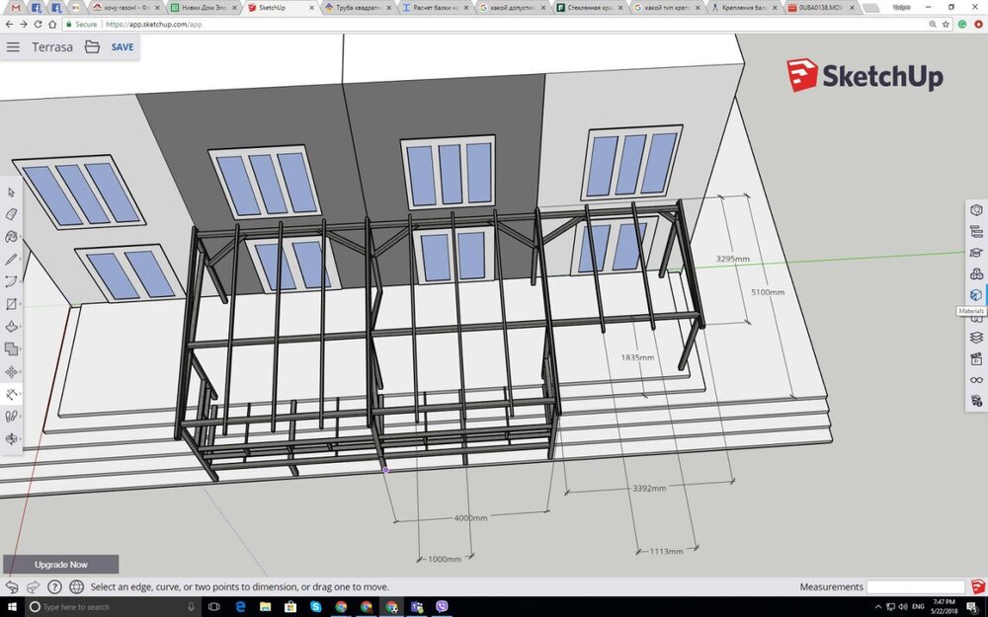
Task: Select the Move tool
Action: pos(12,372)
